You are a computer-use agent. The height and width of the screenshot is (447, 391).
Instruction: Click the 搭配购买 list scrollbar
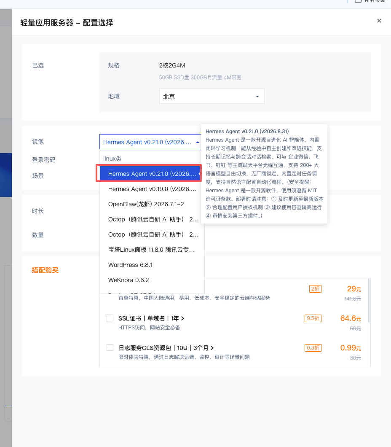click(369, 301)
